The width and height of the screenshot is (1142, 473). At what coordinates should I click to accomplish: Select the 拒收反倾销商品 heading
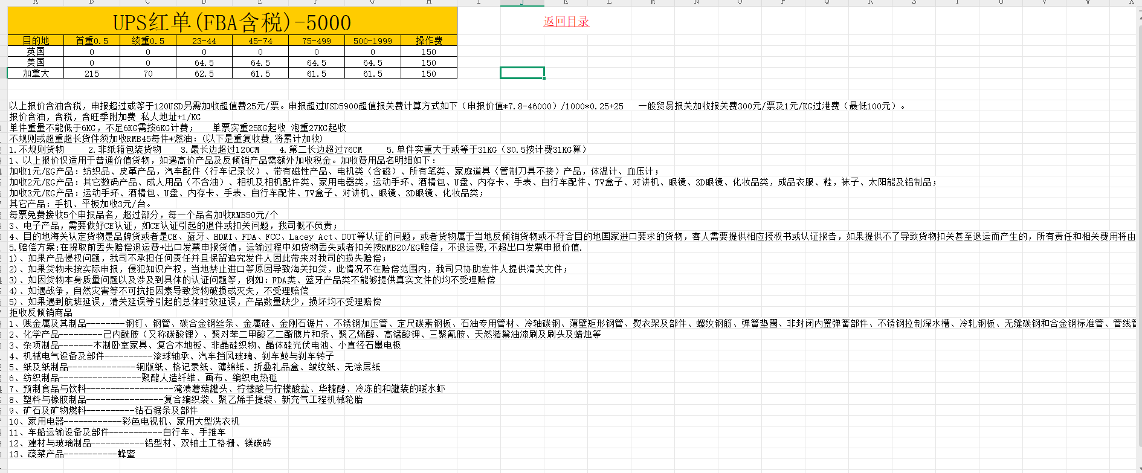tap(40, 313)
